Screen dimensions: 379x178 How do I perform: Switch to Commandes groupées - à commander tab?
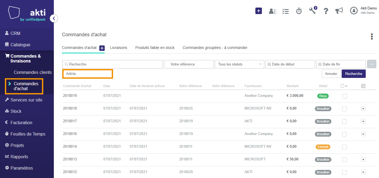click(215, 48)
